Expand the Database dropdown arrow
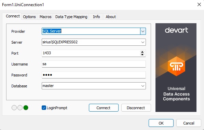 pos(143,86)
